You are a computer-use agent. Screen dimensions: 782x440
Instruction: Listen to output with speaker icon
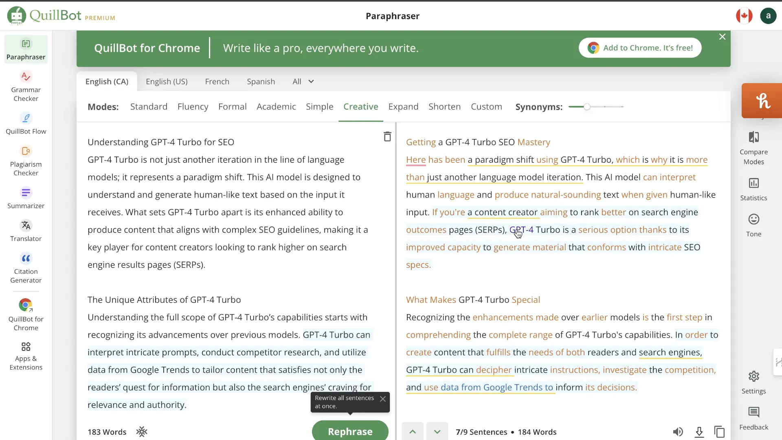click(x=678, y=431)
